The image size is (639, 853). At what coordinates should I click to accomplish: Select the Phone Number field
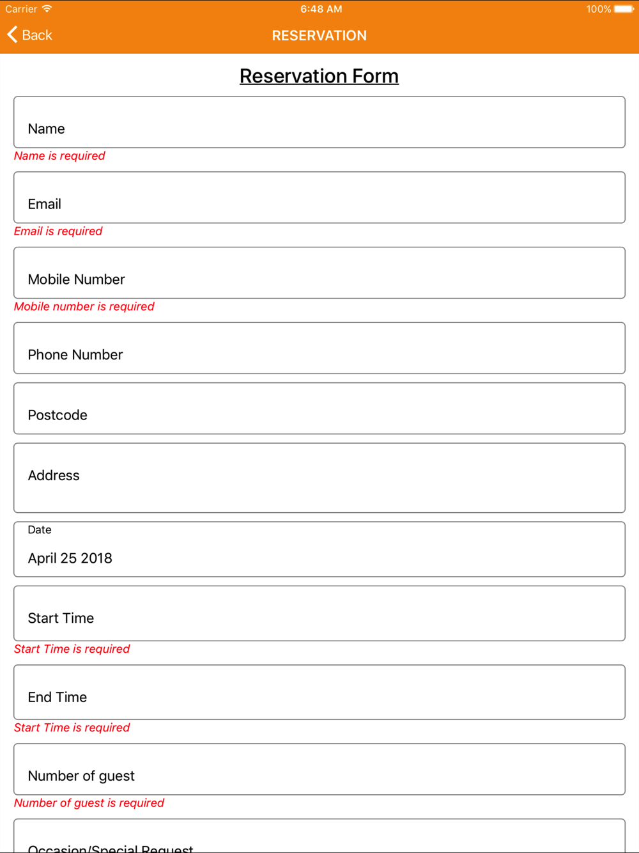[x=319, y=348]
